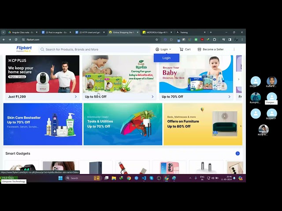
Task: Click the Cart link text
Action: [x=188, y=49]
